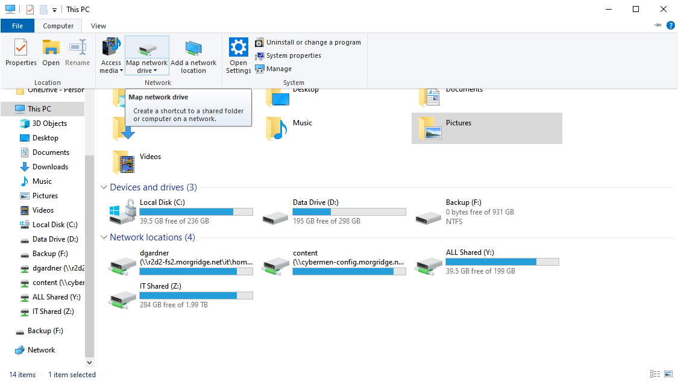Select the ALL Shared (Y:) drive icon
The height and width of the screenshot is (382, 678).
(x=428, y=266)
